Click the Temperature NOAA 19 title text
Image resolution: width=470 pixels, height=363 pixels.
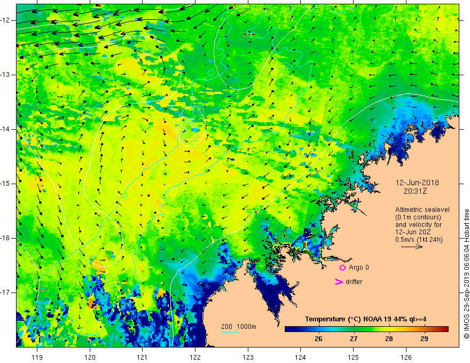click(x=365, y=319)
